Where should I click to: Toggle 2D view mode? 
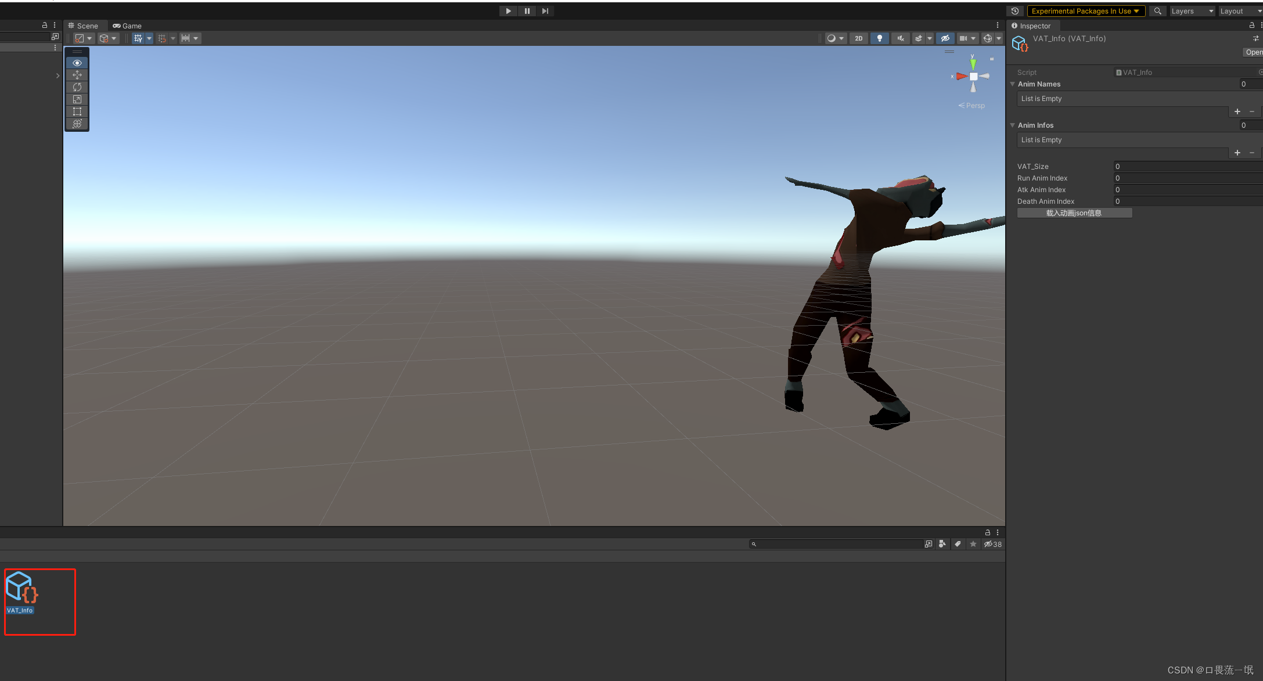[858, 38]
